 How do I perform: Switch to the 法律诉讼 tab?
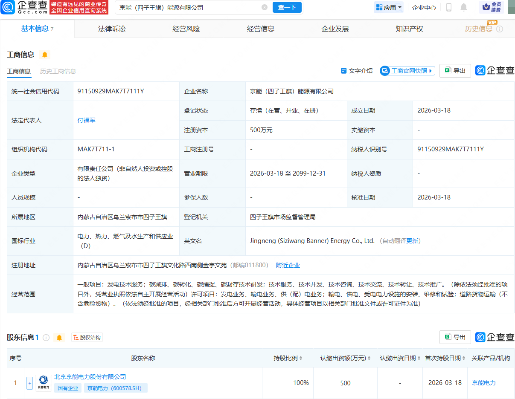click(111, 28)
